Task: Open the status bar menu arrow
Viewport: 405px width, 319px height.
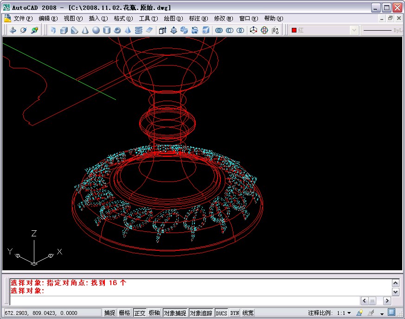Action: pyautogui.click(x=382, y=313)
